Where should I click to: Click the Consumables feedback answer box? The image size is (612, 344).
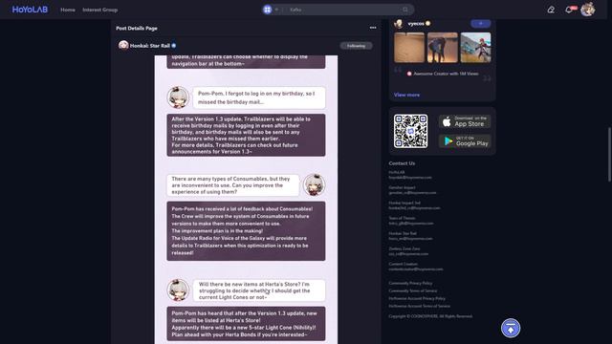(x=246, y=231)
